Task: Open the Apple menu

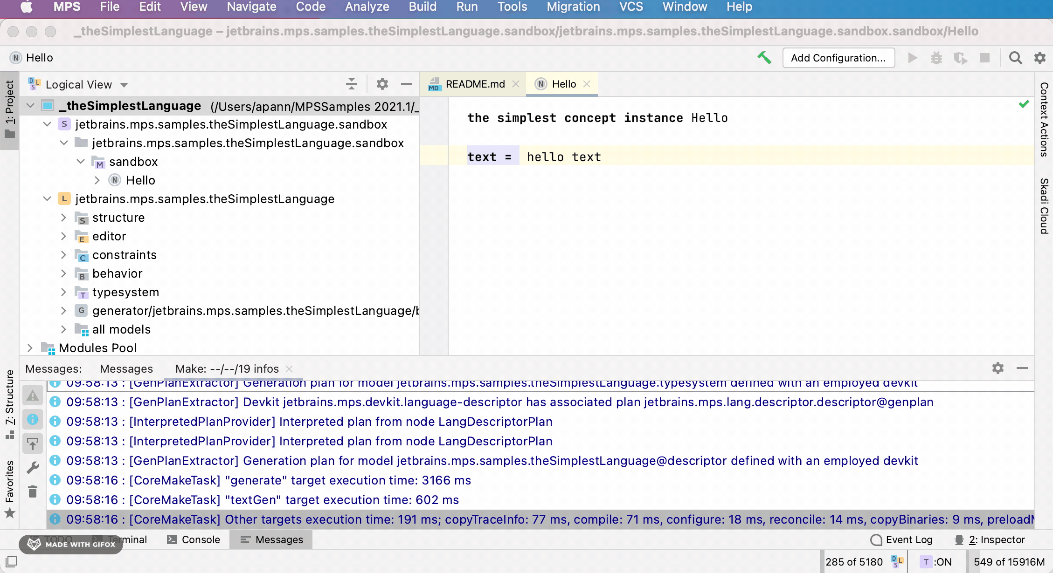Action: (x=27, y=7)
